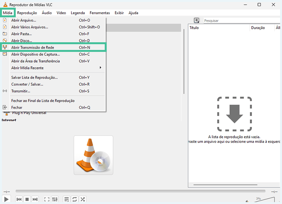
Task: Choose Abrir Arquivo... menu entry
Action: click(54, 20)
